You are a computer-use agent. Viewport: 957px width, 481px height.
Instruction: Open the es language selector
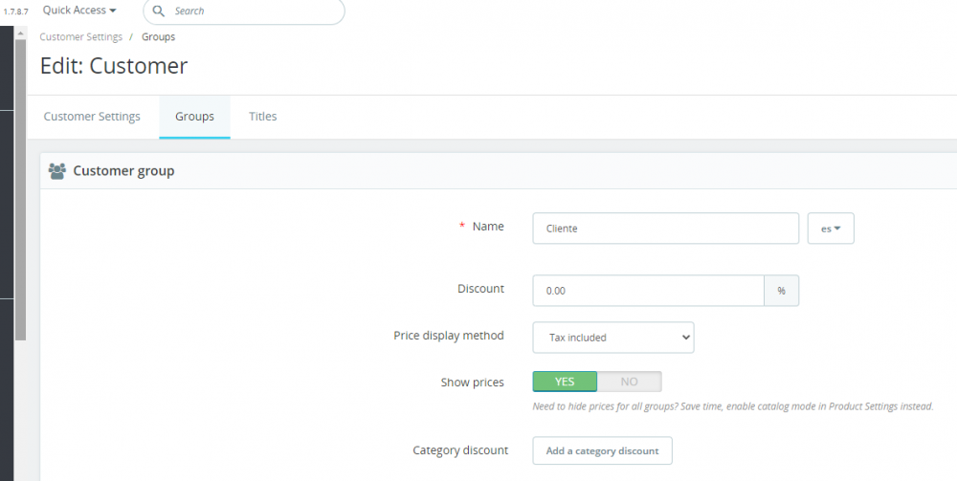(x=831, y=229)
